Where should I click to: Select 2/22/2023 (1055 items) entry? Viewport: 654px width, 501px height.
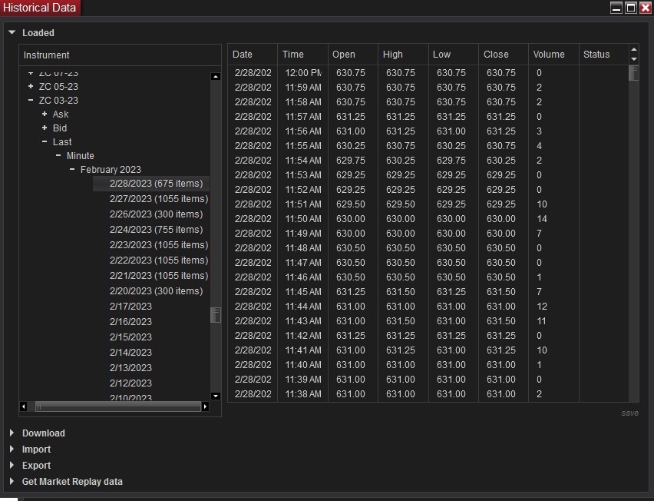[158, 260]
